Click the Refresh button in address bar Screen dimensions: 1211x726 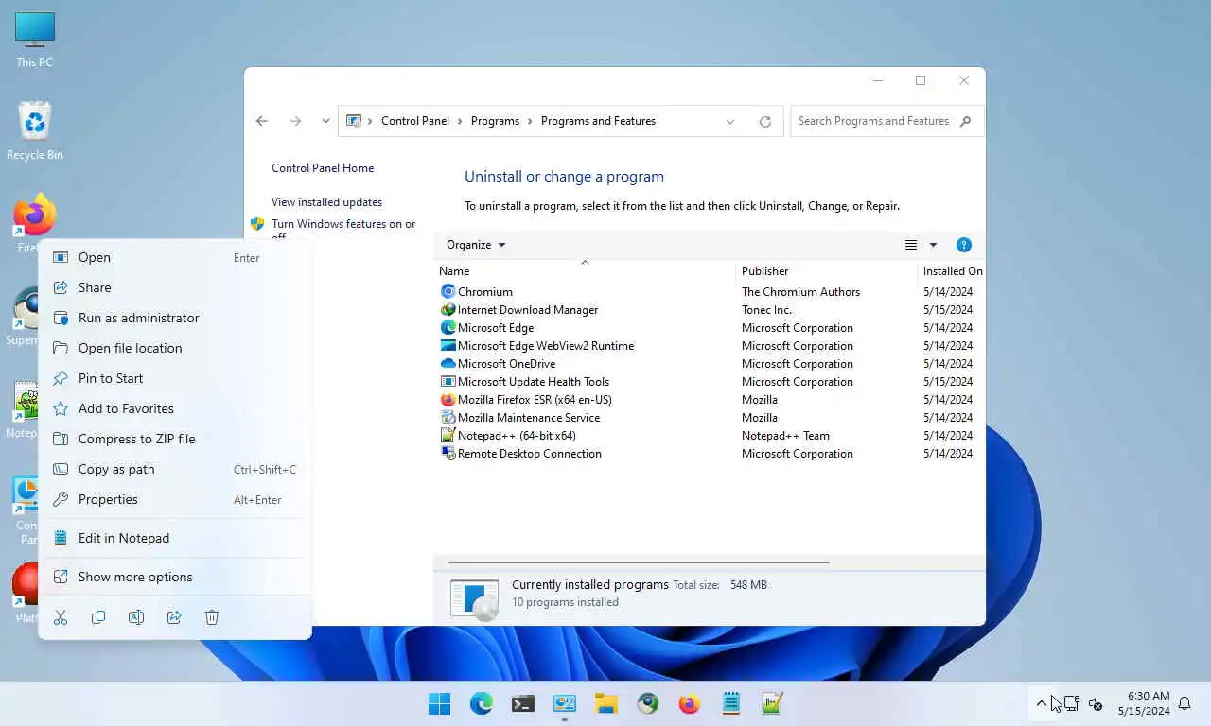pos(765,121)
